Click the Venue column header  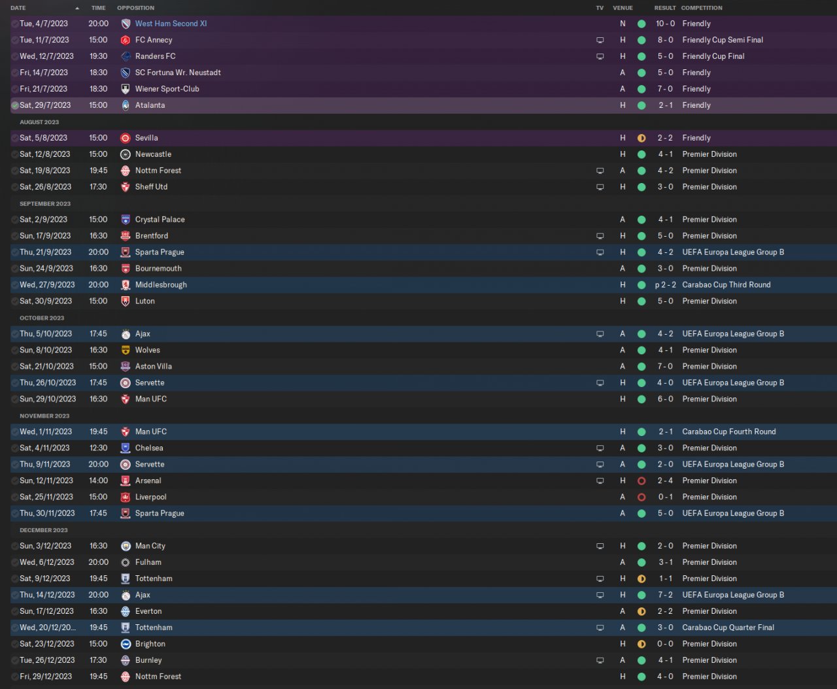click(623, 8)
